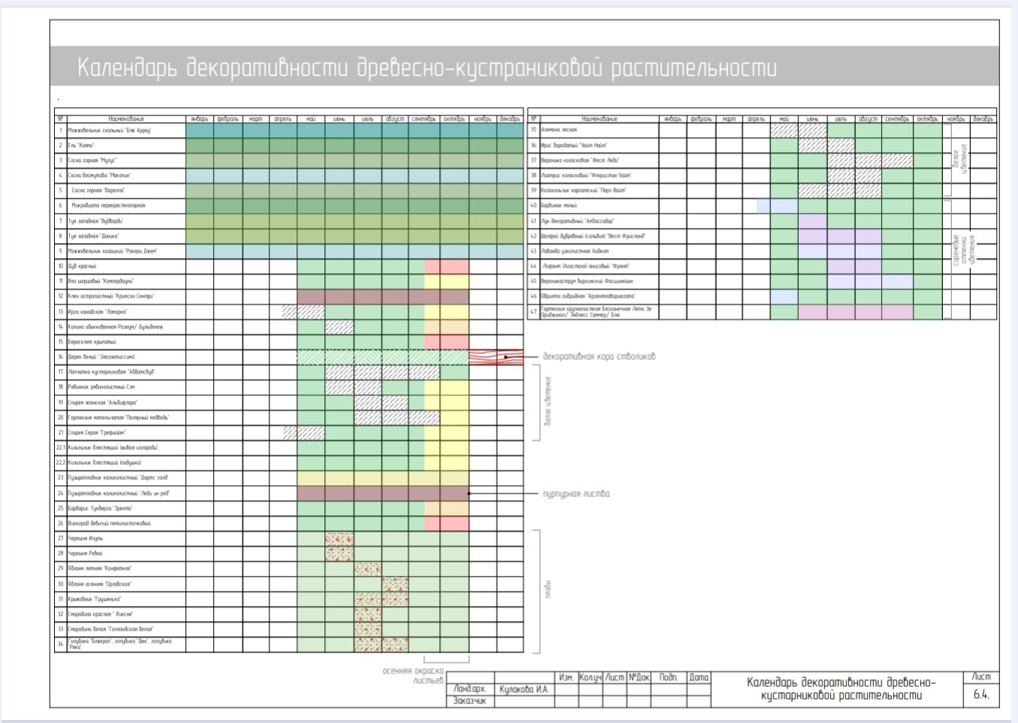Select the purple bar of 'Клен остролистный' row
The image size is (1018, 723).
click(x=383, y=297)
